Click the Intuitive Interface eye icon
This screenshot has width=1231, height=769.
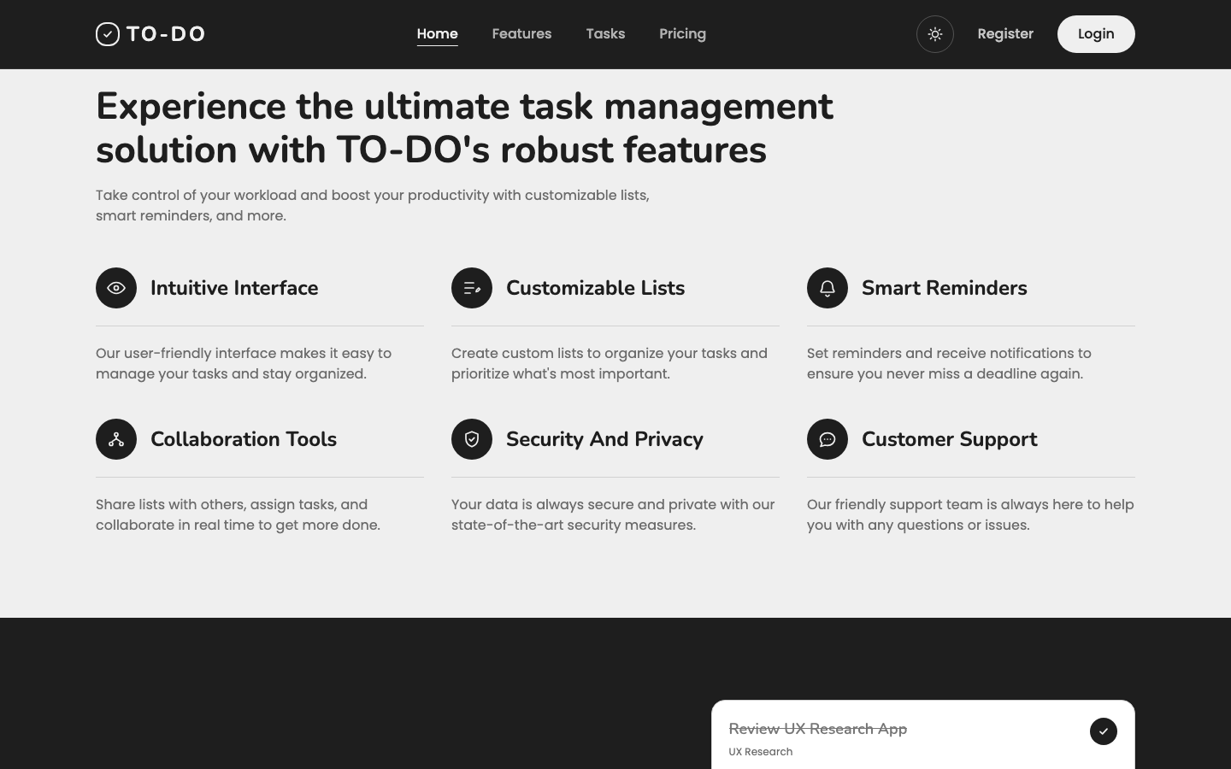(x=116, y=288)
